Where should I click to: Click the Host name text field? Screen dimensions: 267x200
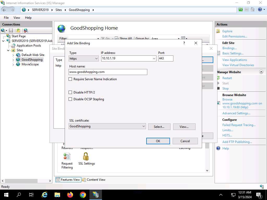coord(108,72)
